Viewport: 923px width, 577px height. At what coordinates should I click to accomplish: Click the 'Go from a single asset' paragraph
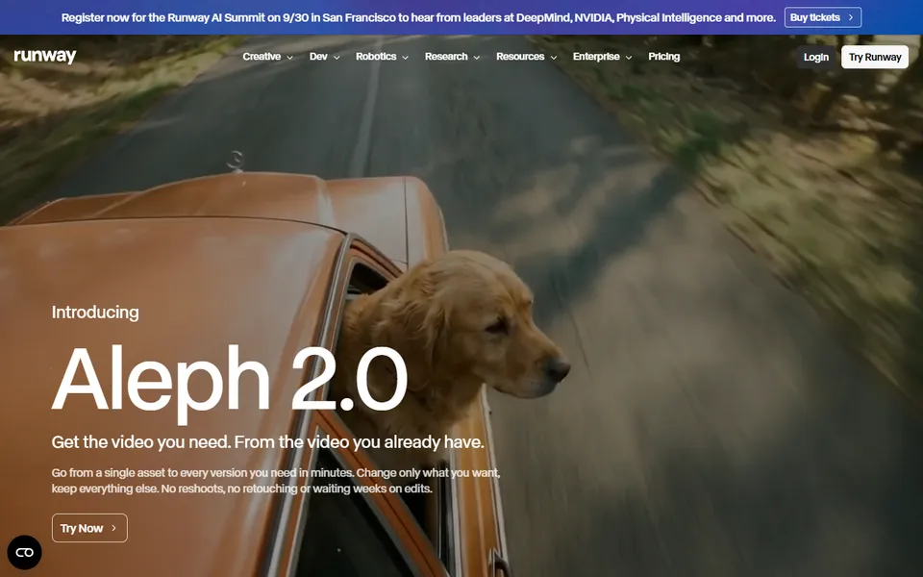click(x=276, y=481)
